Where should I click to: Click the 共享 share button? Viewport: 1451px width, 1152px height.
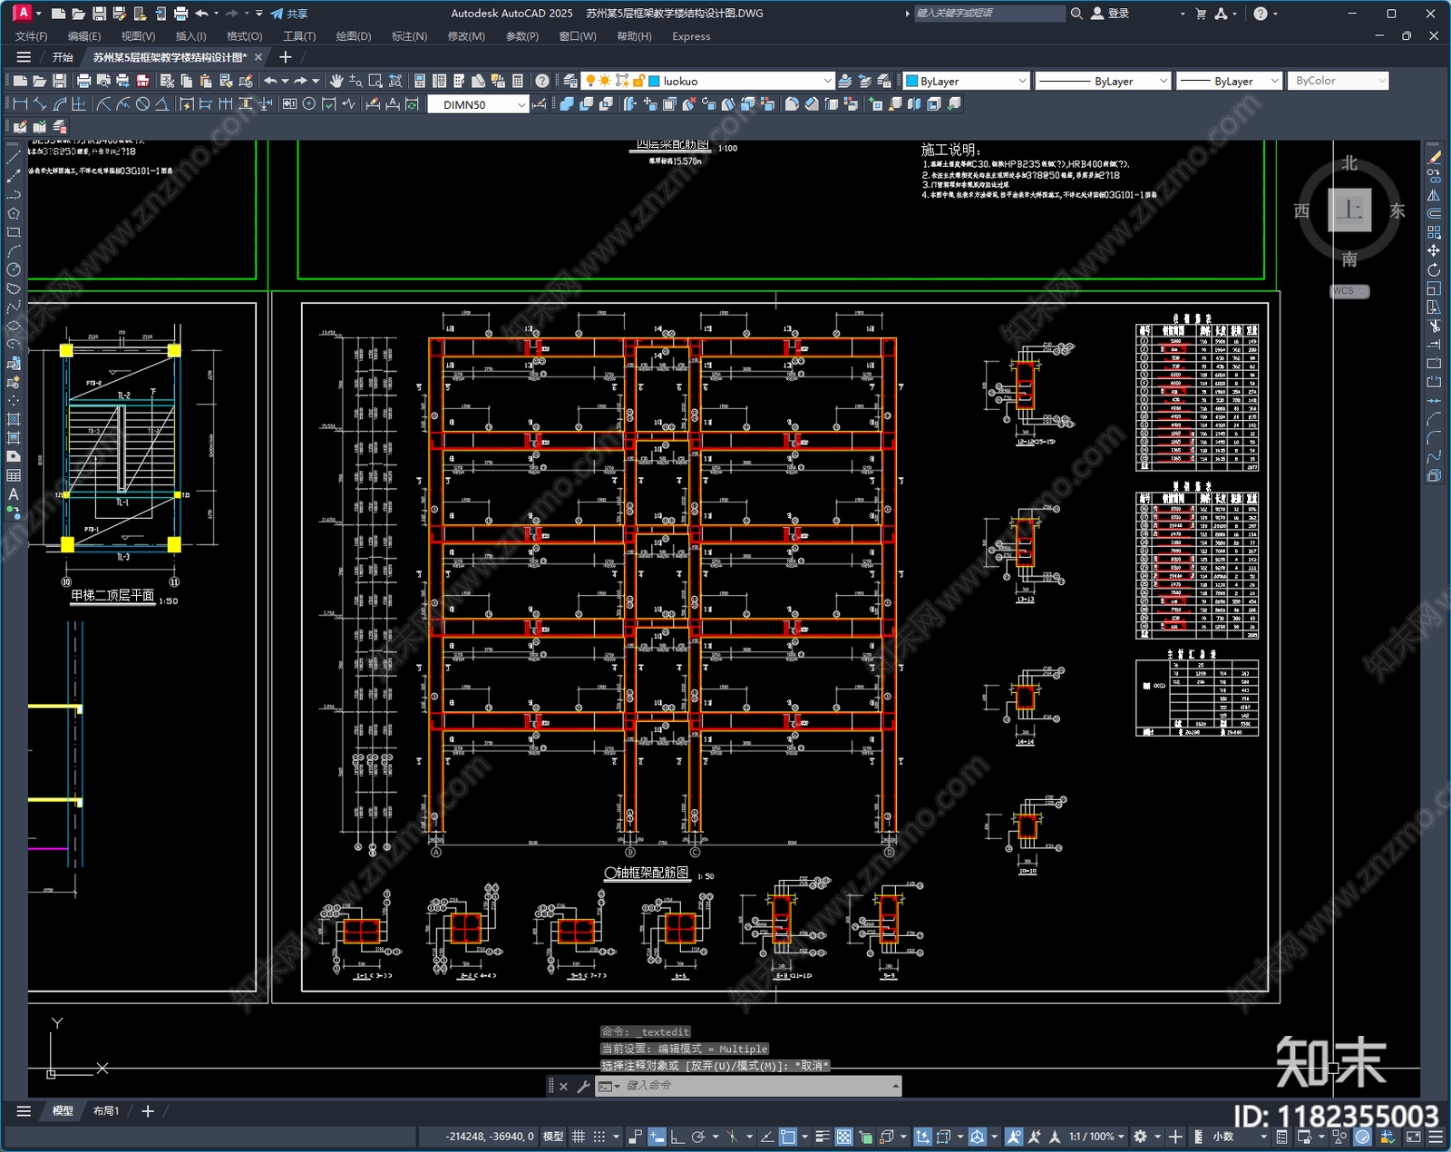click(x=288, y=14)
